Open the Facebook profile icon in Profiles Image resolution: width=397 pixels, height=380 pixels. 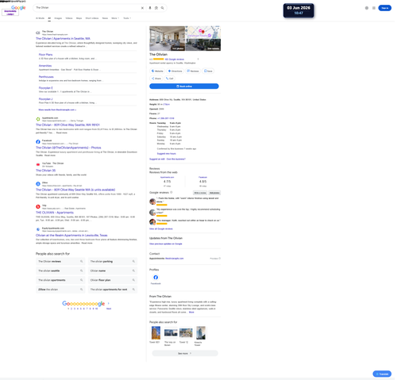[x=156, y=277]
